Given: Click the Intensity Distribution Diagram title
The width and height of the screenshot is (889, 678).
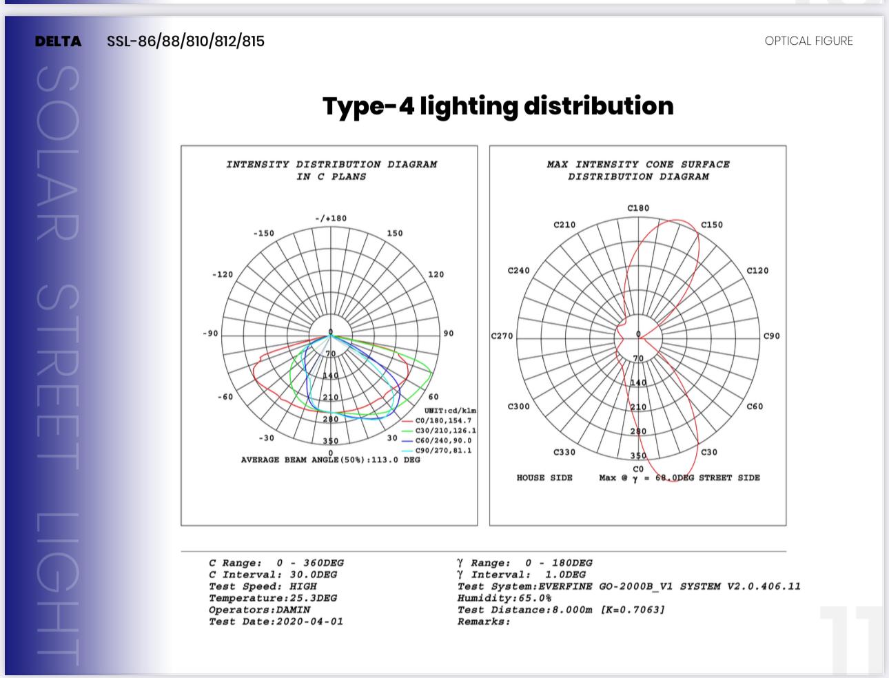Looking at the screenshot, I should (331, 170).
